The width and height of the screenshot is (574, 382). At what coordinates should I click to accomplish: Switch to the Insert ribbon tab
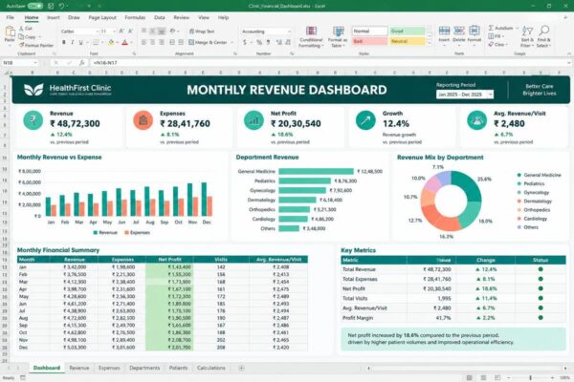54,17
